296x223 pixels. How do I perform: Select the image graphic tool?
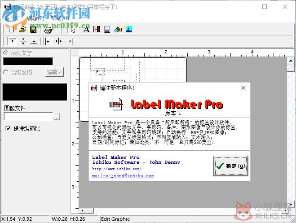tap(129, 30)
